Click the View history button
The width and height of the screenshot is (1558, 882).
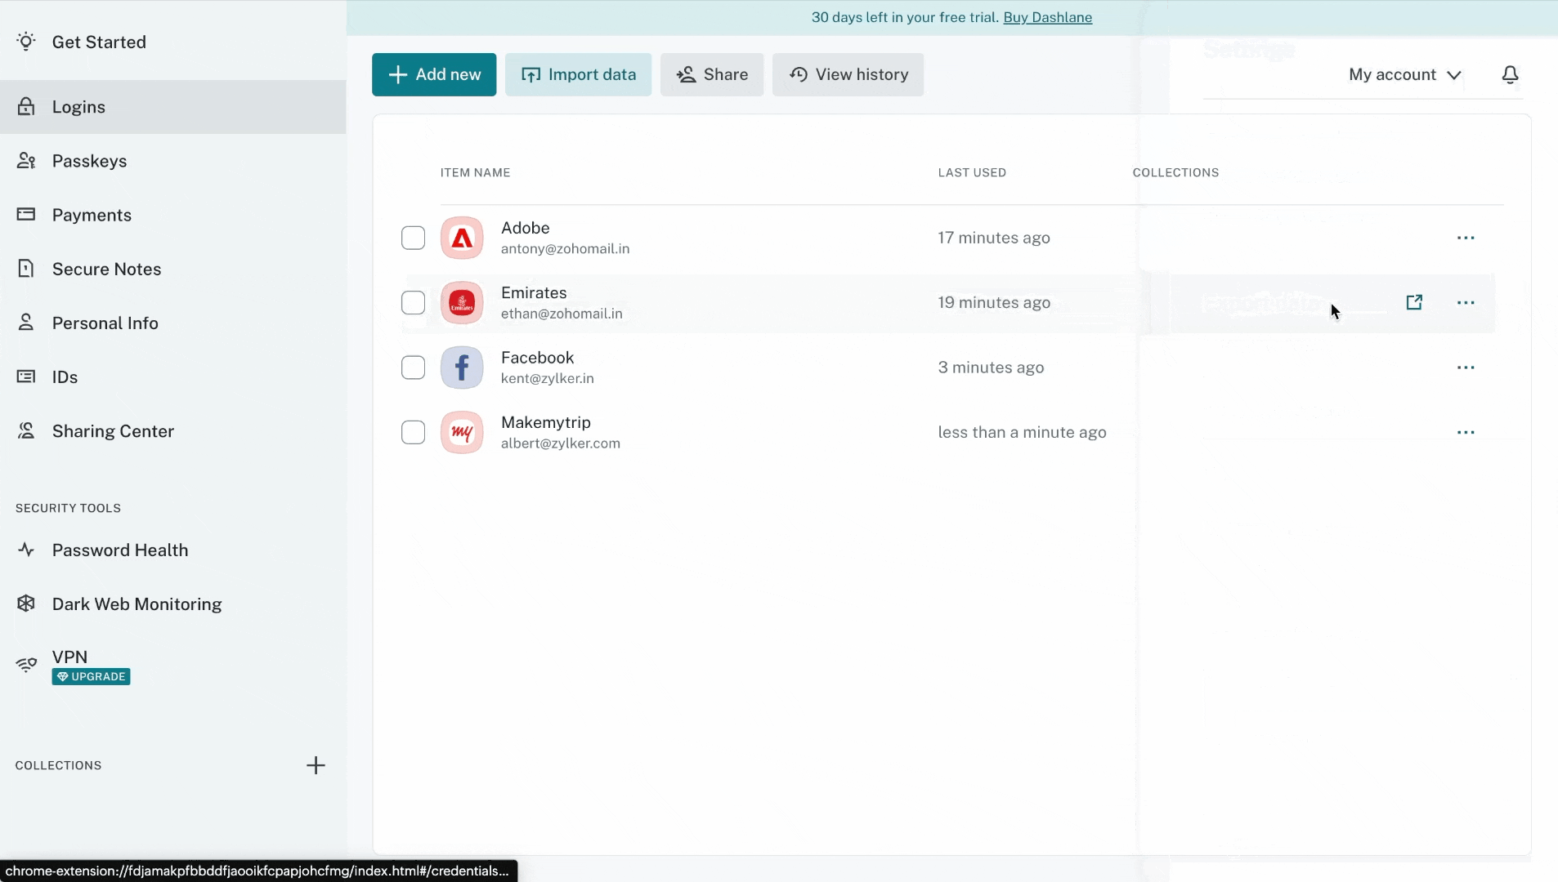tap(848, 74)
